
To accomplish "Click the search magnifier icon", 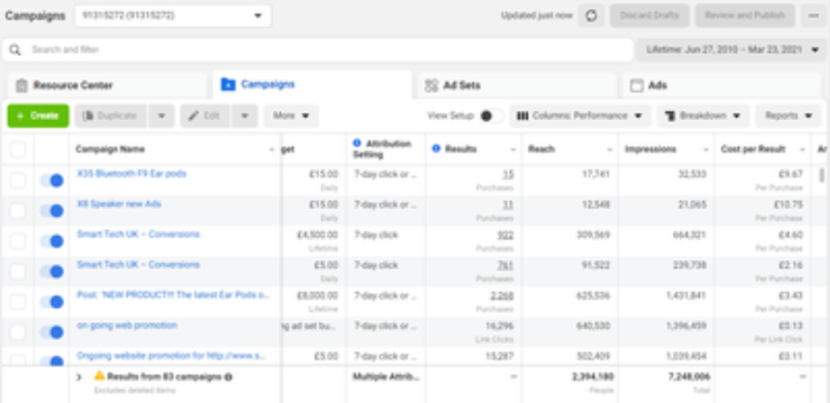I will pos(16,49).
